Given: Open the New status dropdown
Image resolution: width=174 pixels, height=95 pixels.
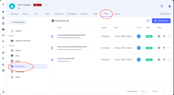Looking at the screenshot, I should tap(37, 5).
